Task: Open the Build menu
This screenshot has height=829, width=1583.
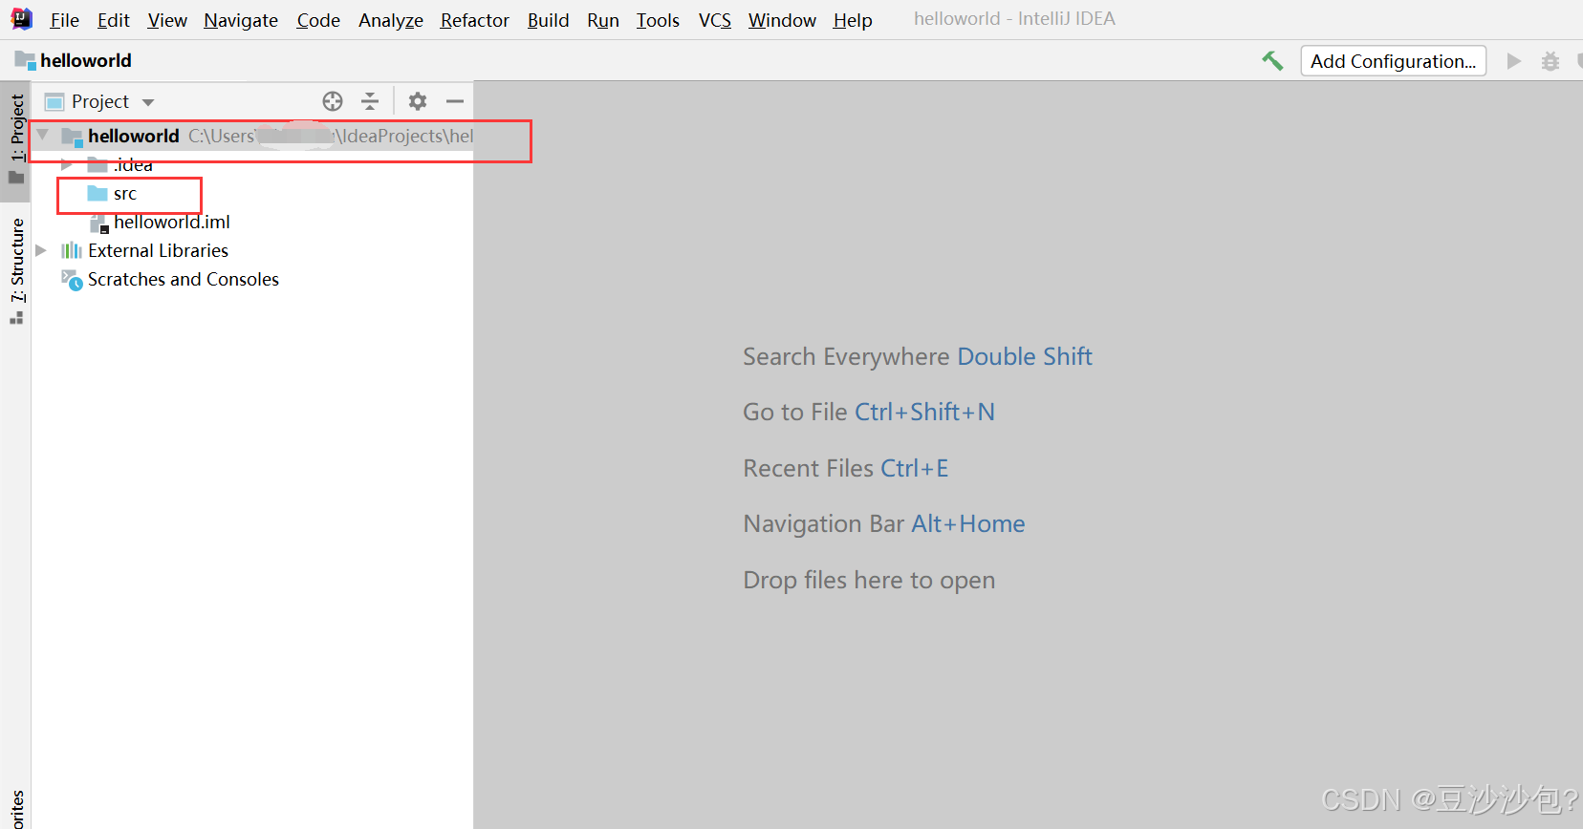Action: pyautogui.click(x=548, y=20)
